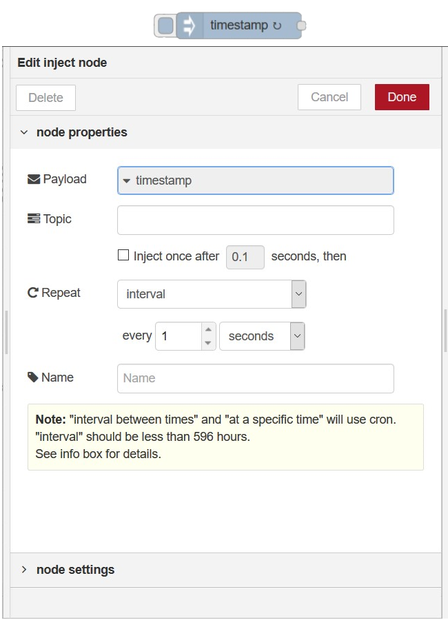Click the repeat symbol on timestamp node
This screenshot has width=448, height=620.
coord(277,26)
